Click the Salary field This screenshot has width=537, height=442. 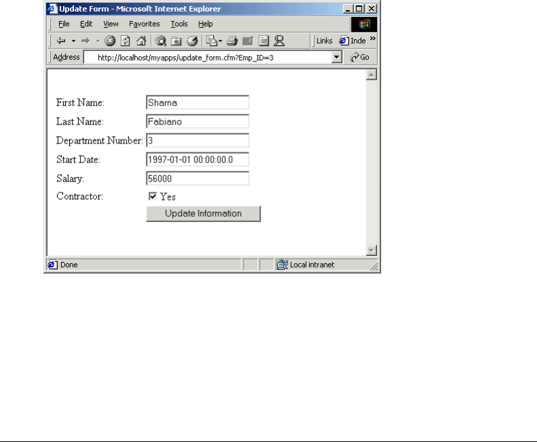197,179
